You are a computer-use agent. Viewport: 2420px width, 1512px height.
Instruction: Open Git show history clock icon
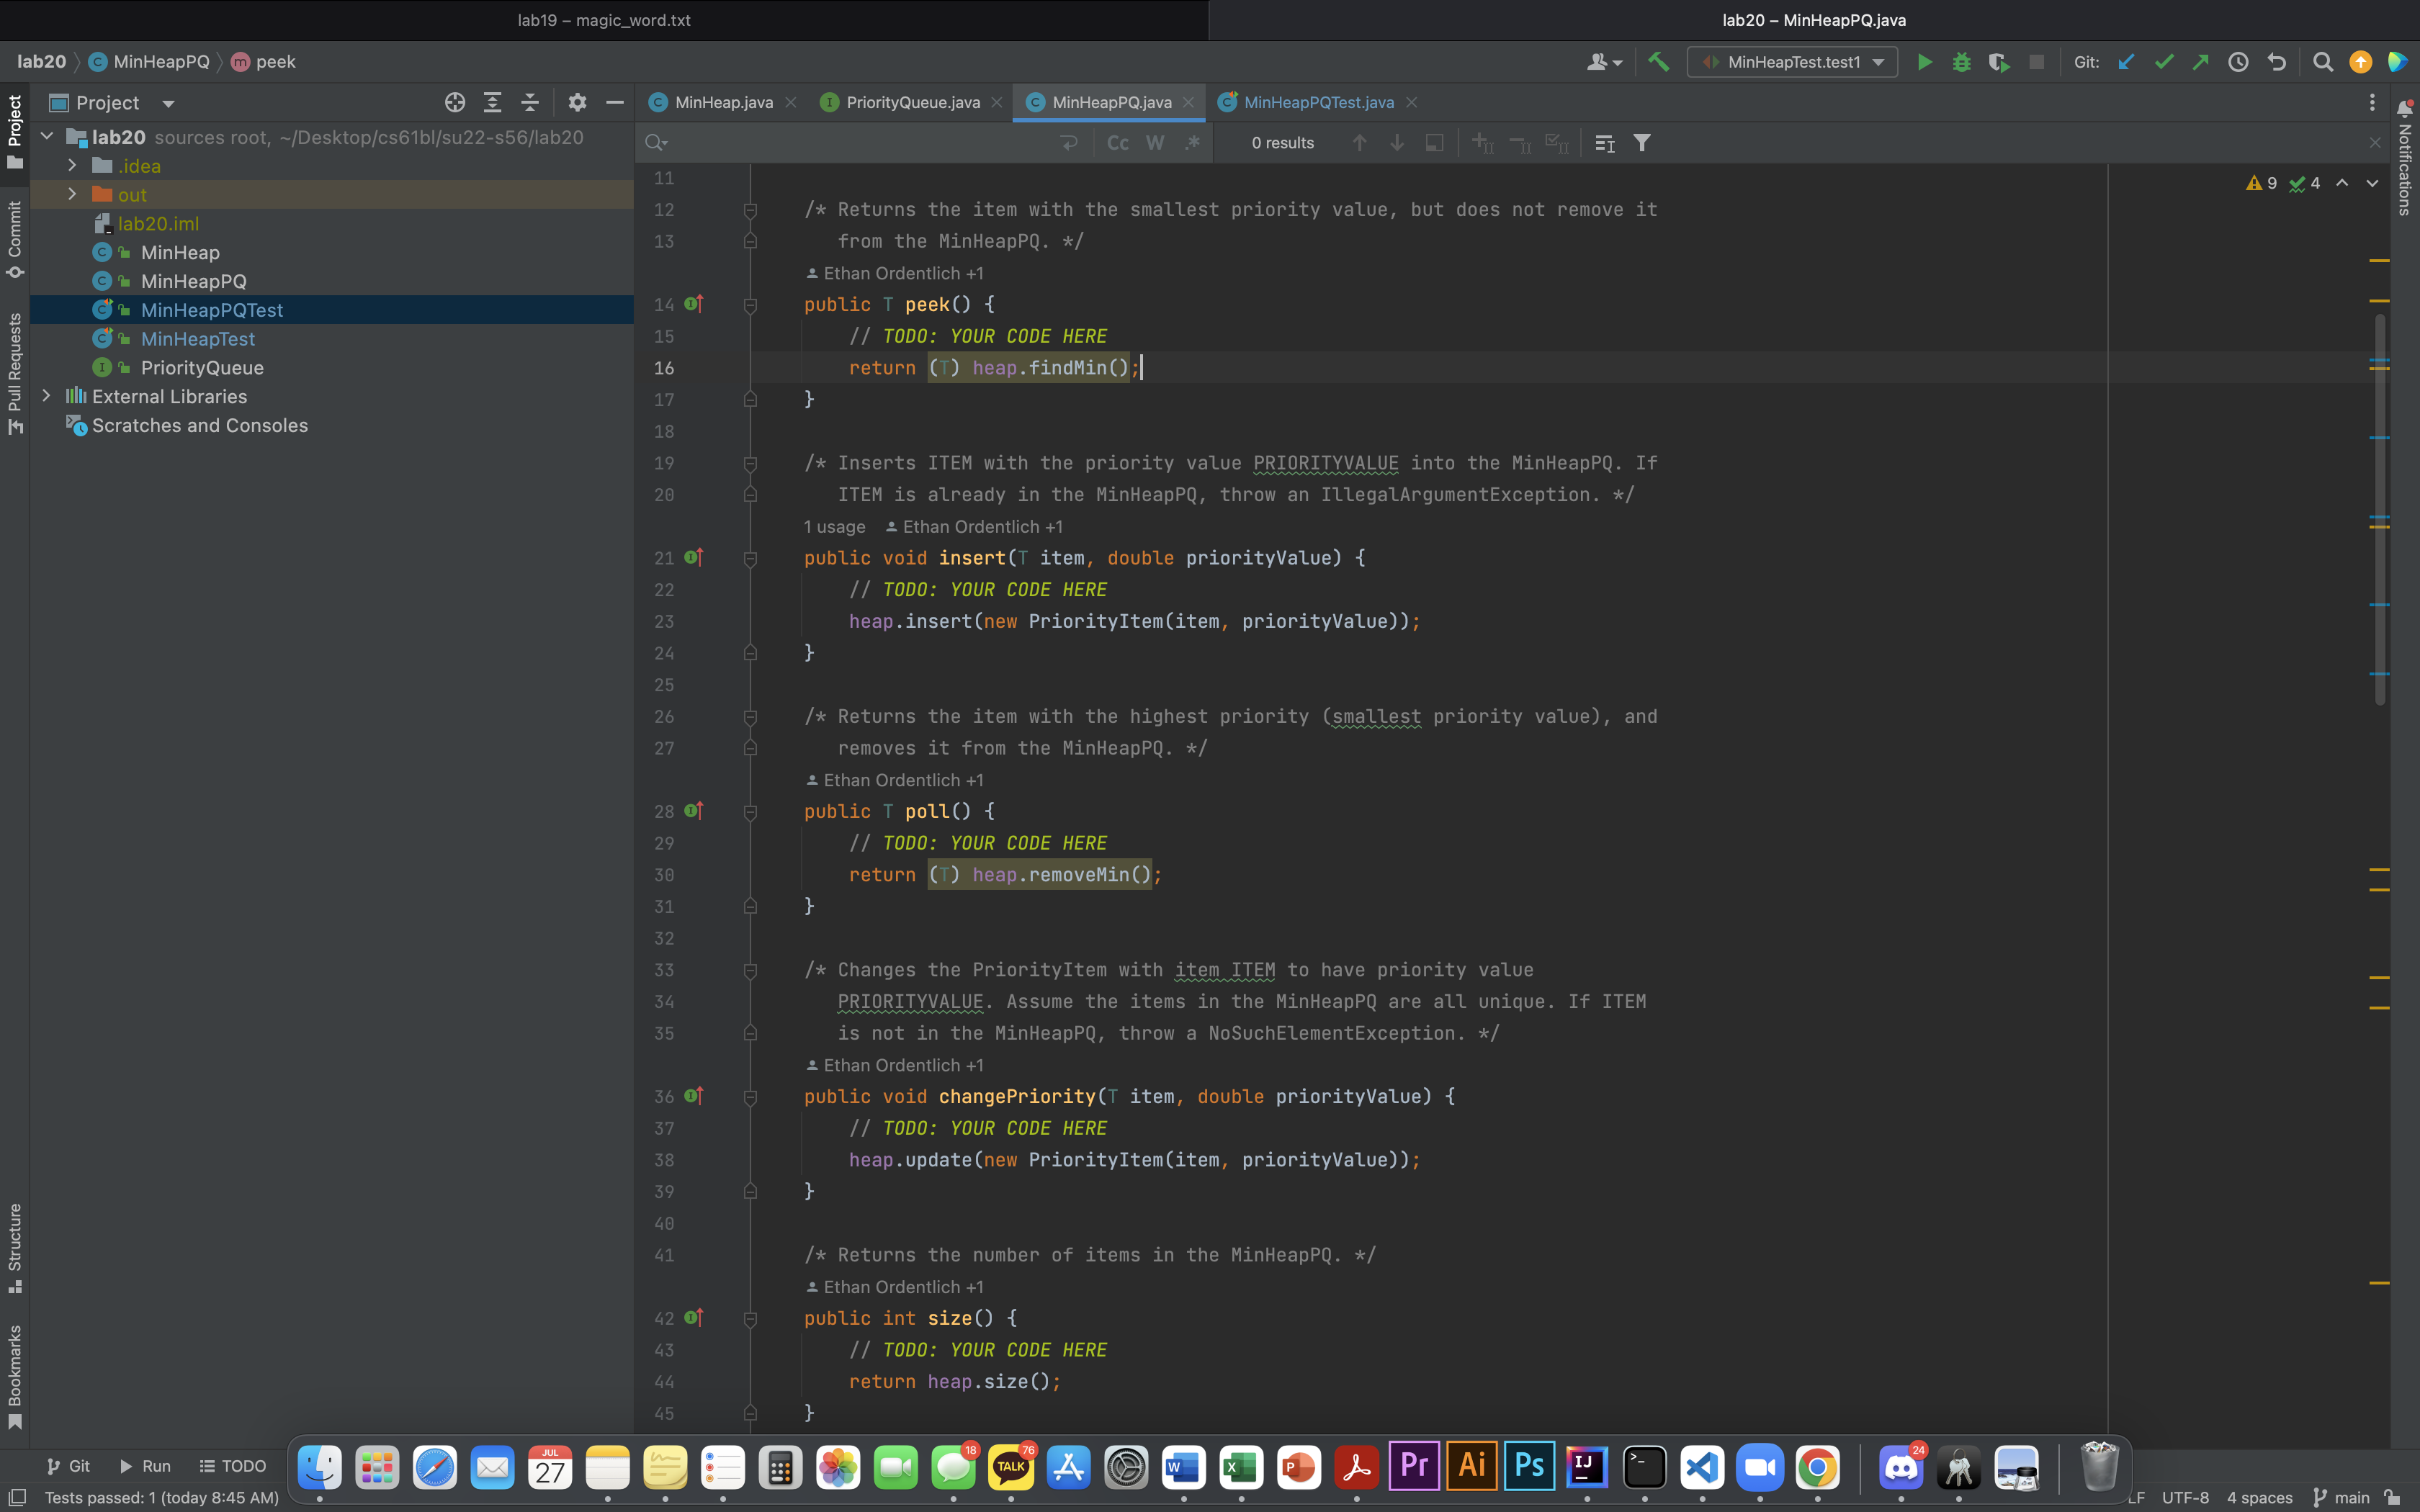tap(2238, 62)
